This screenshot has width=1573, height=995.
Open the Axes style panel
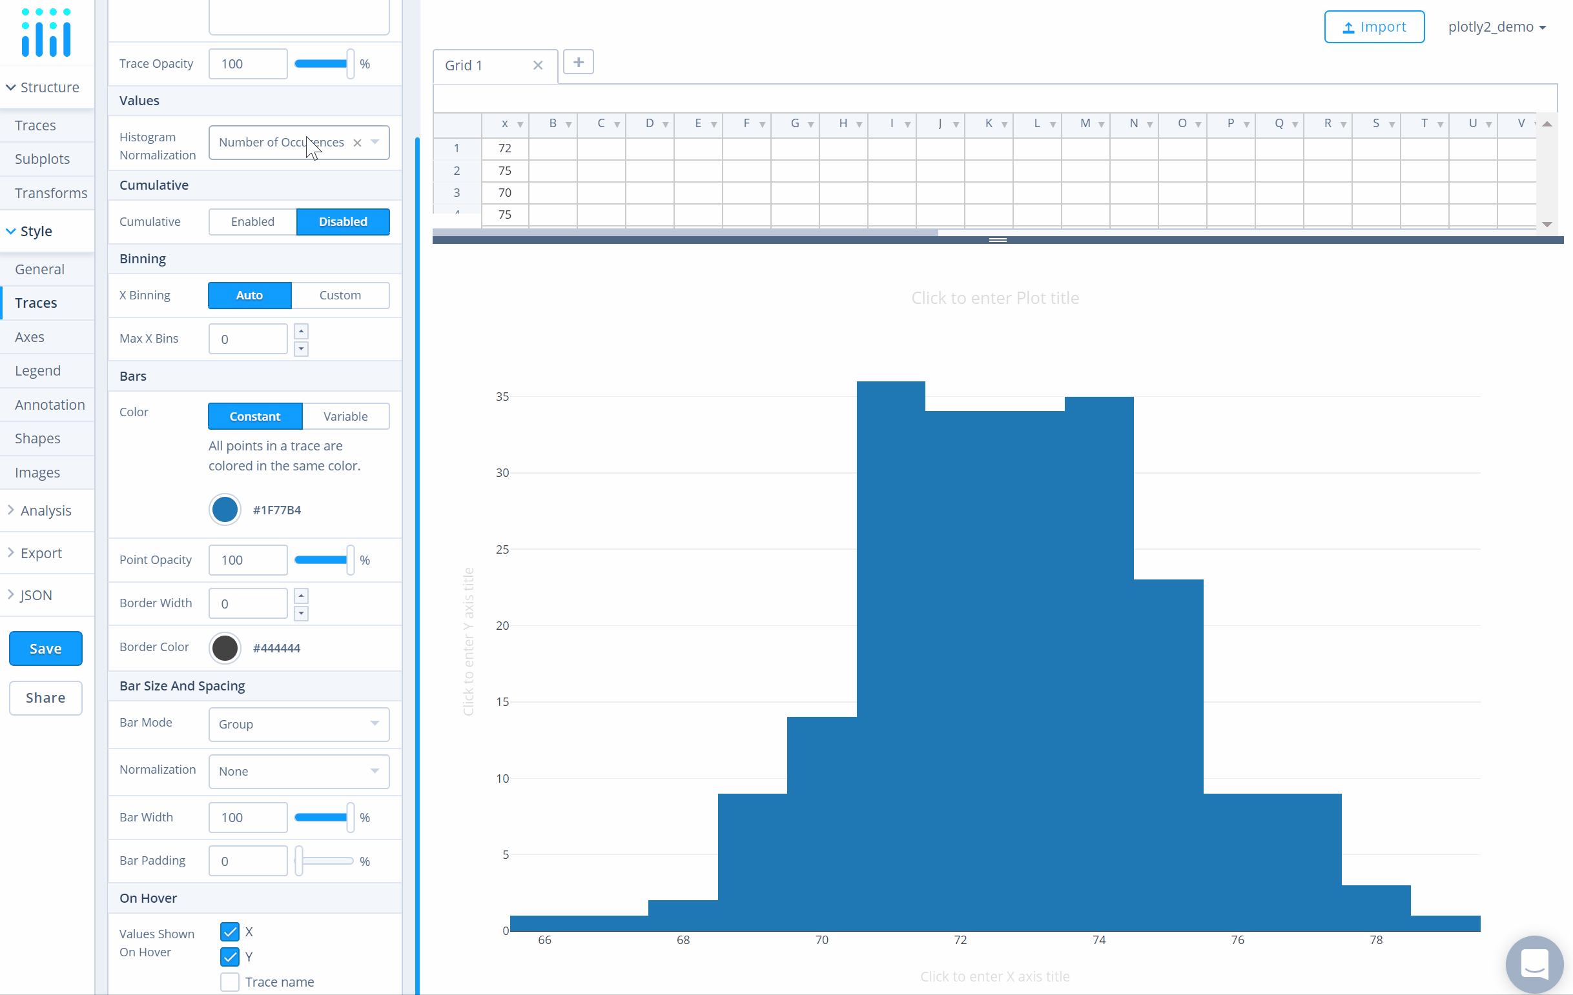tap(30, 337)
